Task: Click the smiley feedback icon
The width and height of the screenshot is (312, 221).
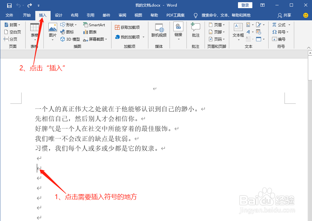Action: tap(306, 15)
